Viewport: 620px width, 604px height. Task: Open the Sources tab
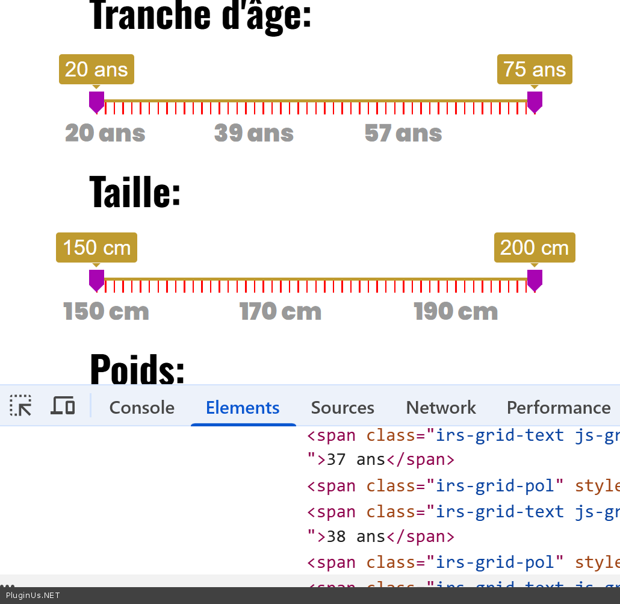(343, 408)
